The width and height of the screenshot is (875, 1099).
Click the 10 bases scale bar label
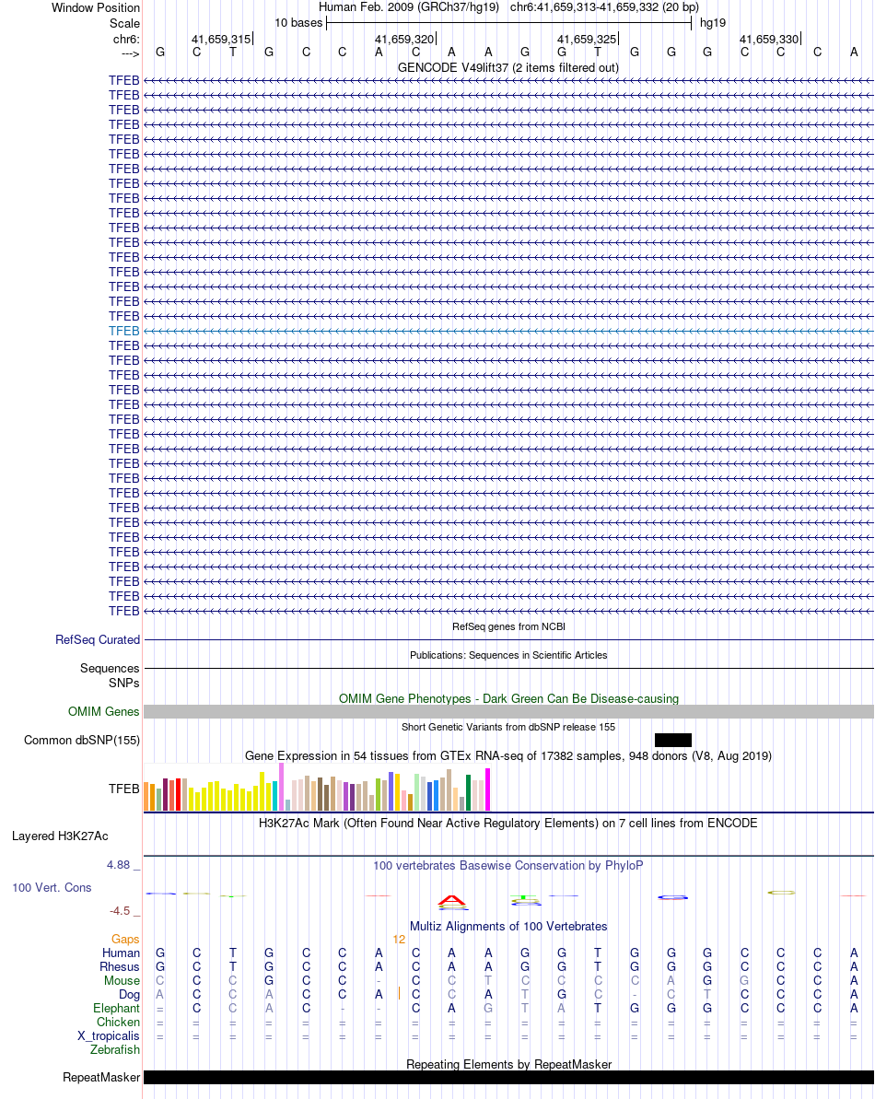[x=298, y=22]
